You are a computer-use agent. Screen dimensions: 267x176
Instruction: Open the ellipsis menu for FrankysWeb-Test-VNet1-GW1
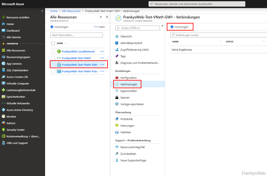pyautogui.click(x=102, y=65)
